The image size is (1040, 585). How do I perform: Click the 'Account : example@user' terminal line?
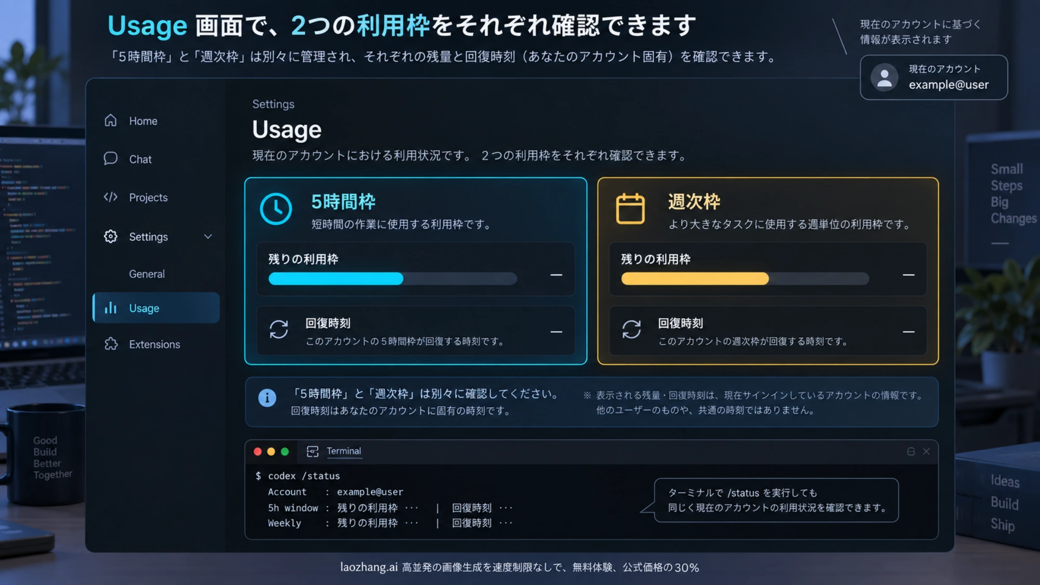click(x=335, y=492)
